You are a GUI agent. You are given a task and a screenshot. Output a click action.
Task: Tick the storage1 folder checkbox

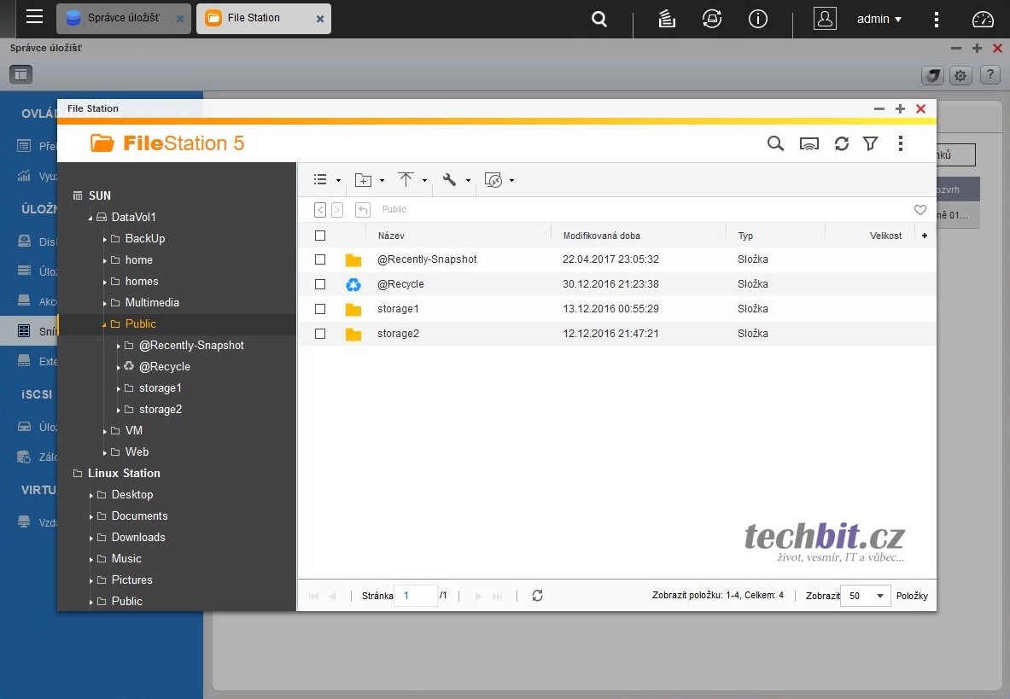(320, 309)
